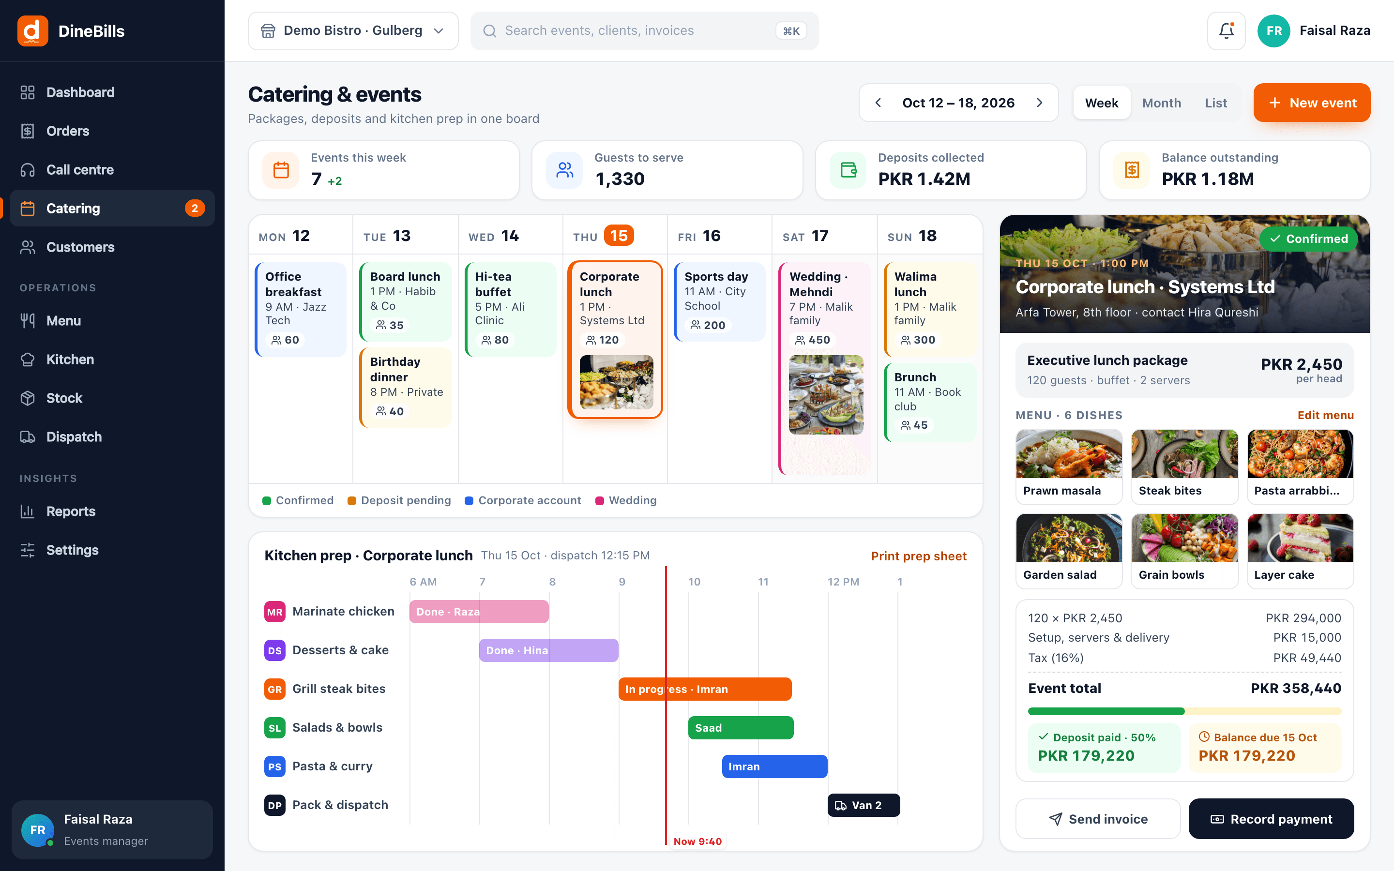Image resolution: width=1394 pixels, height=871 pixels.
Task: Open the Board lunch event card
Action: coord(406,302)
